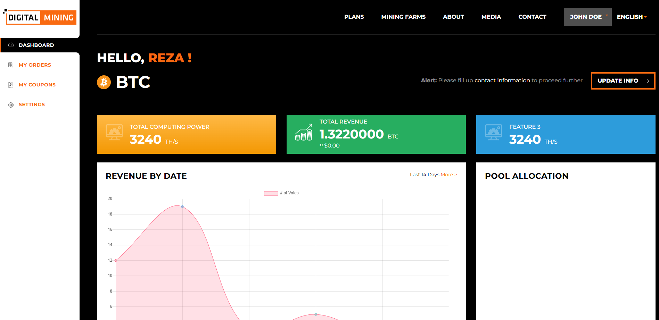Click the Settings gear icon
The image size is (659, 320).
[11, 105]
